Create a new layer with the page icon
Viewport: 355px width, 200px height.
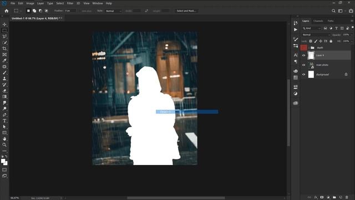pyautogui.click(x=341, y=197)
